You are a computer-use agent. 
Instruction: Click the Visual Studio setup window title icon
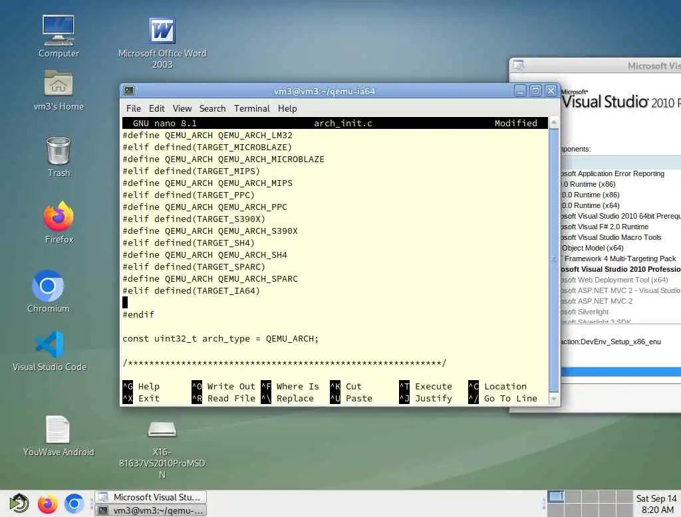(x=519, y=65)
